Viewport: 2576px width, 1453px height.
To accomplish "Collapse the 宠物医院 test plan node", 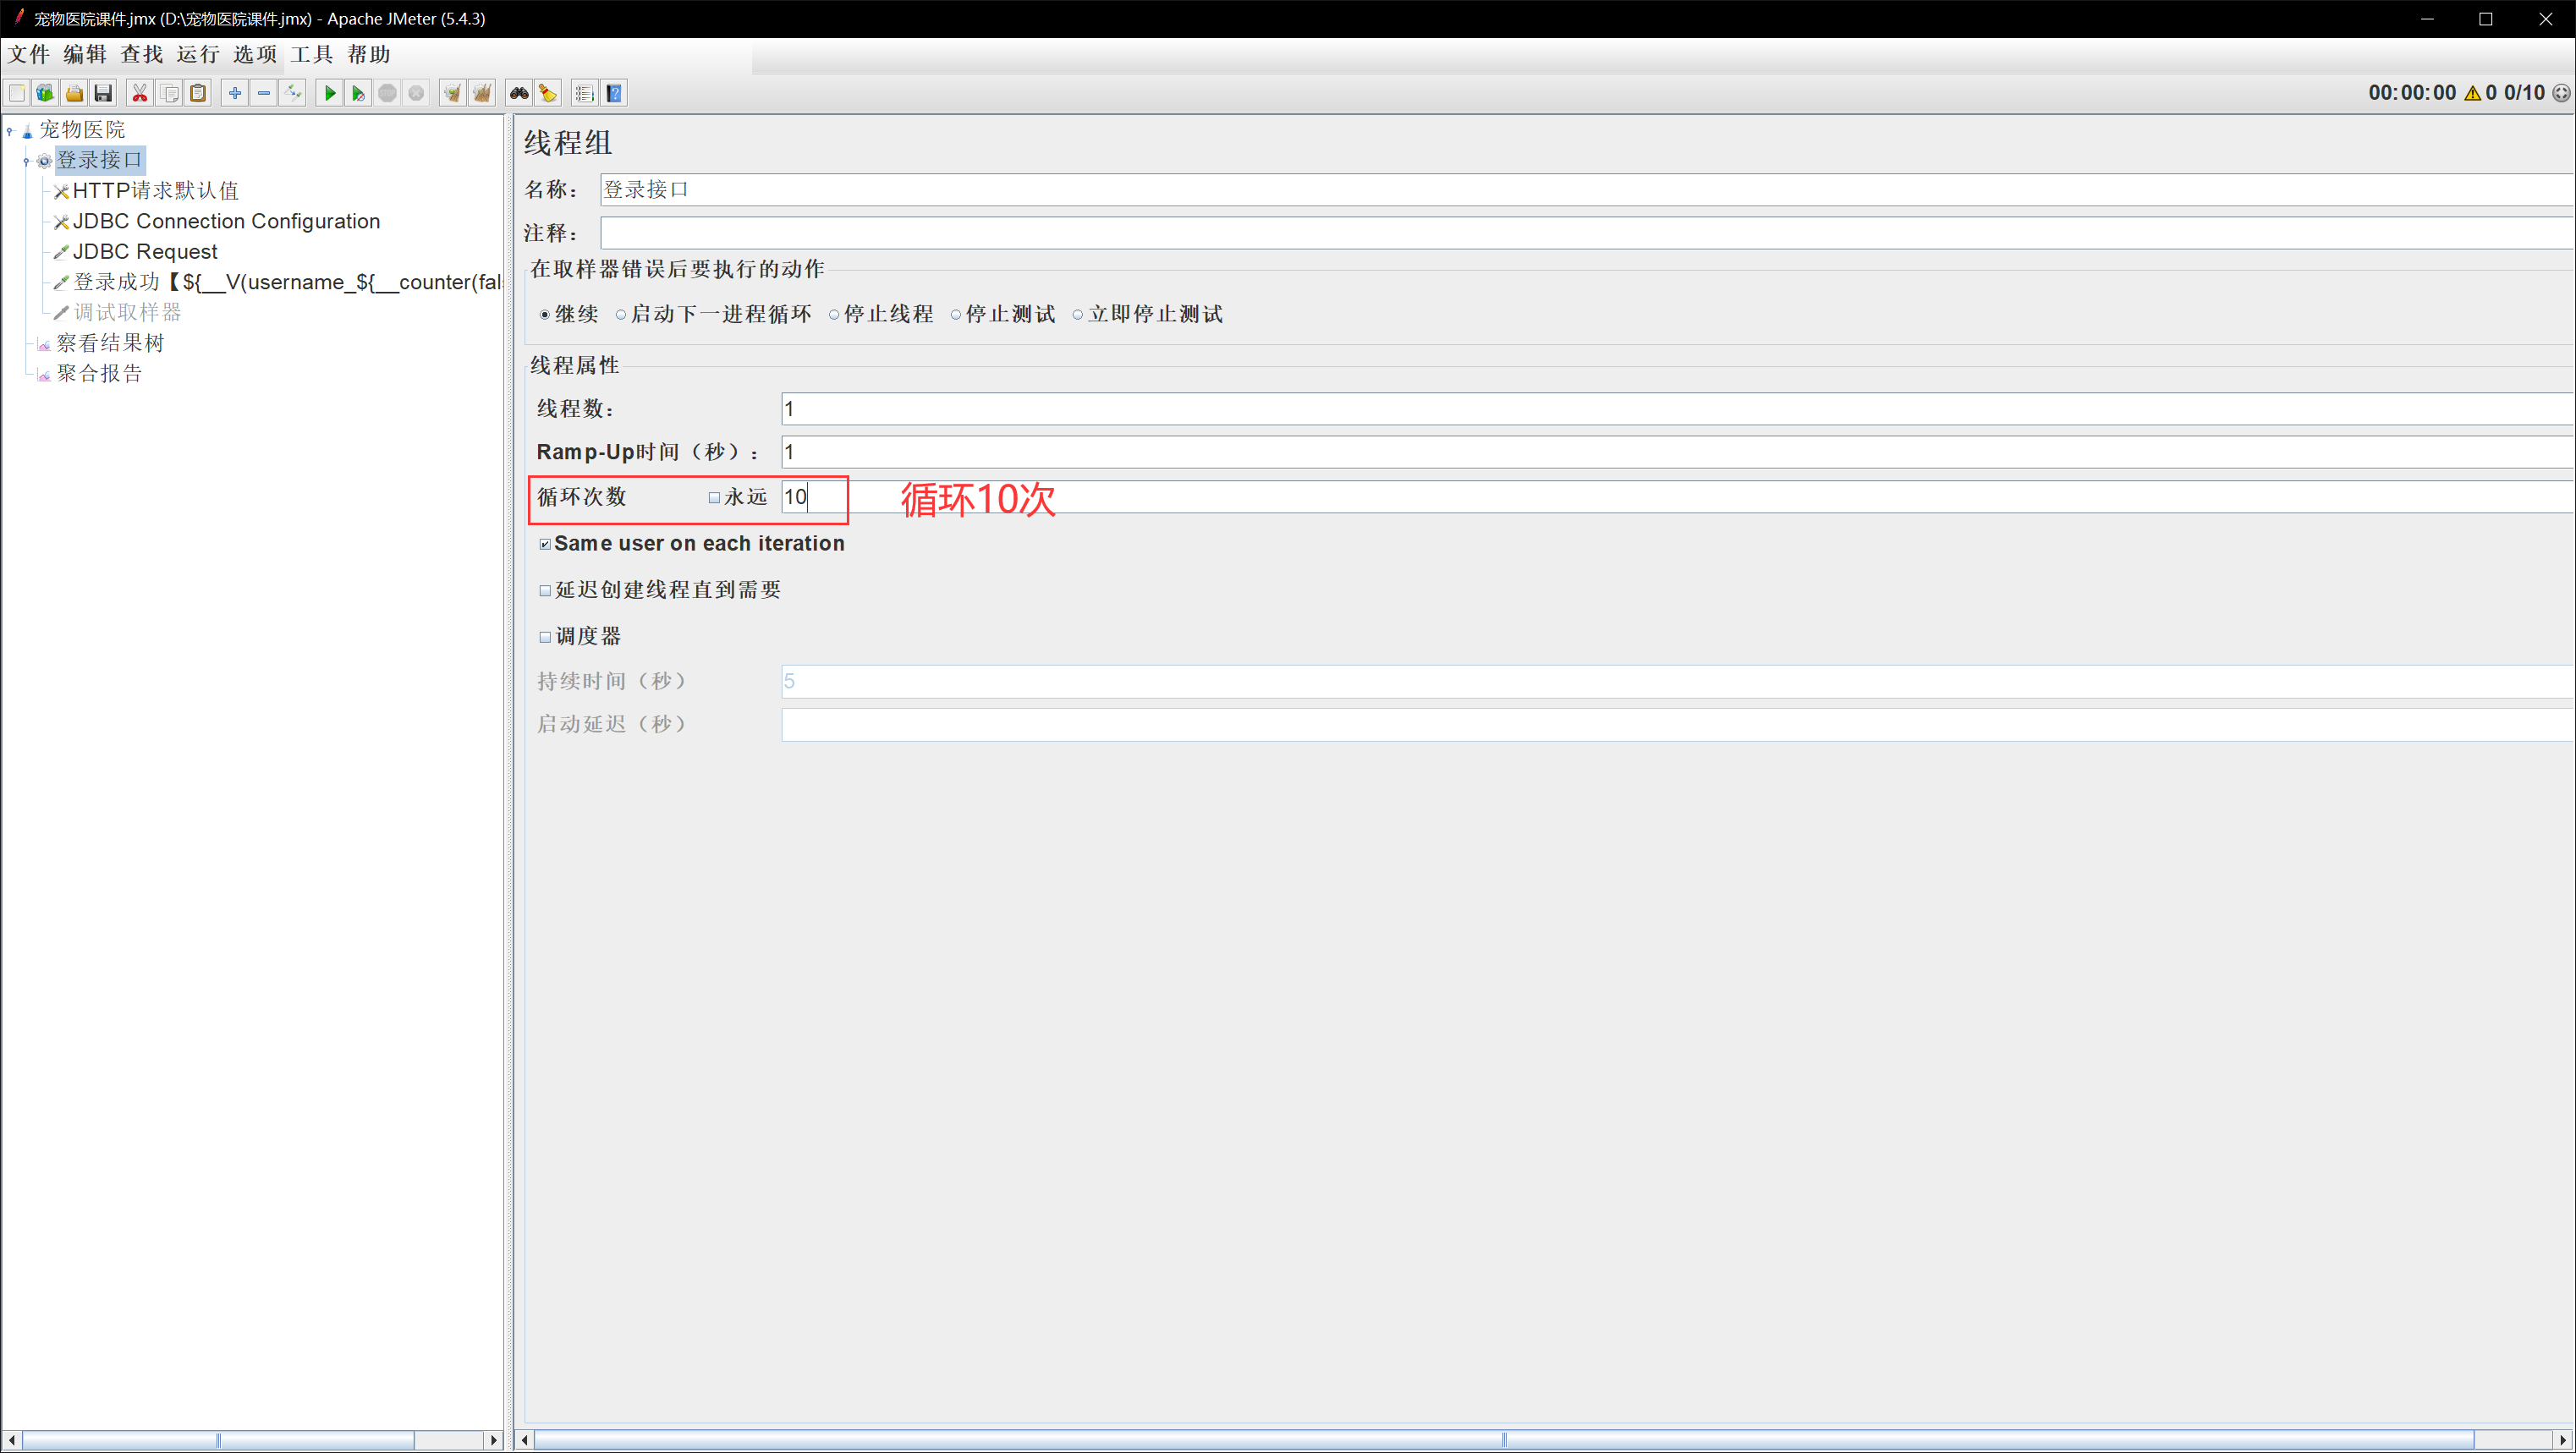I will pos(10,130).
